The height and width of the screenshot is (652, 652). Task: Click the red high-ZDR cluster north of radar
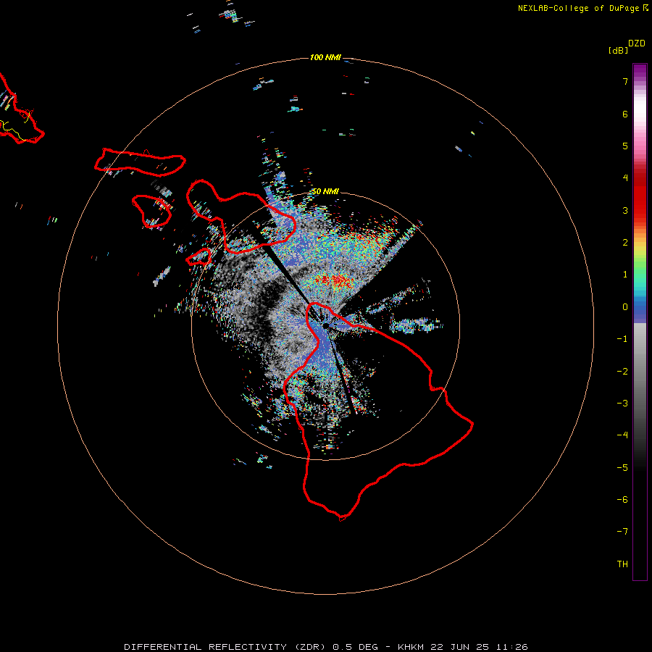coord(335,280)
